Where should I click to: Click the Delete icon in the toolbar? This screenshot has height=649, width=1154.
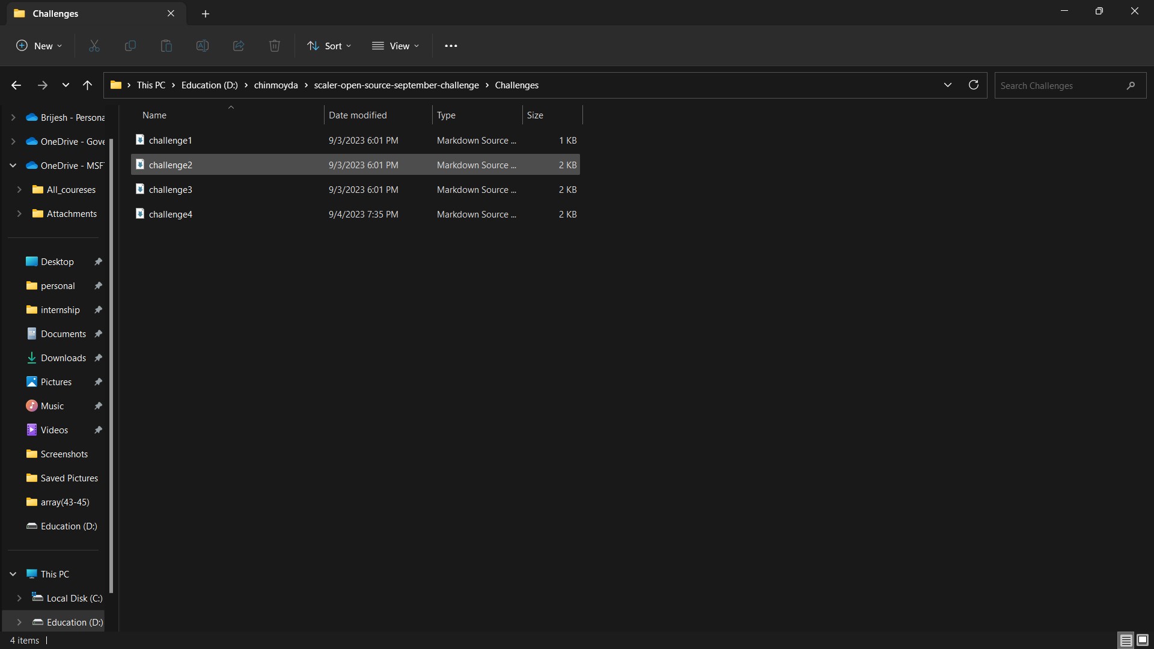point(274,46)
